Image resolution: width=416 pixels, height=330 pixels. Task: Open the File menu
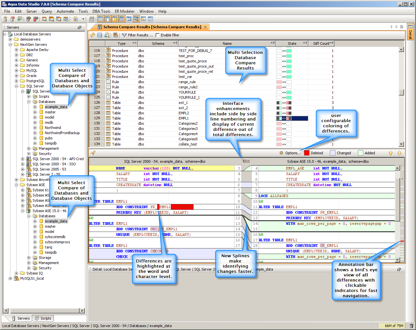7,11
